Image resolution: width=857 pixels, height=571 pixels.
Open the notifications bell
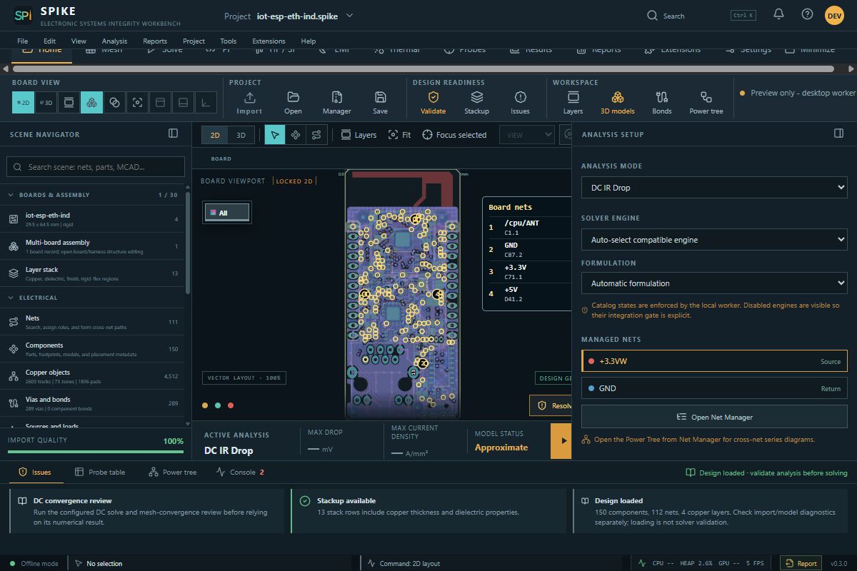(779, 15)
